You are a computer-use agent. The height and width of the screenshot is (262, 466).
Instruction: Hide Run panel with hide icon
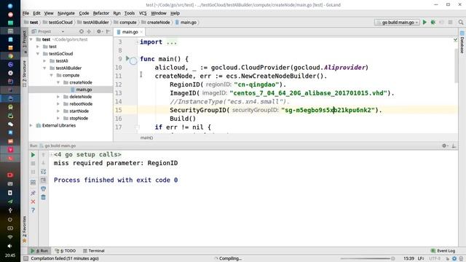(454, 146)
